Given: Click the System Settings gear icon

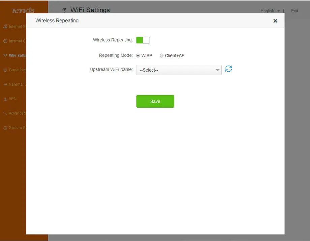Looking at the screenshot, I should [5, 128].
